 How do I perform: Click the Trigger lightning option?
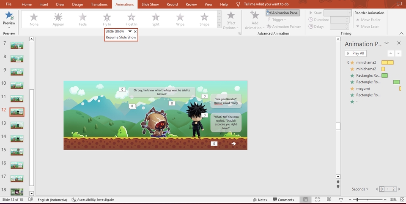coord(277,20)
